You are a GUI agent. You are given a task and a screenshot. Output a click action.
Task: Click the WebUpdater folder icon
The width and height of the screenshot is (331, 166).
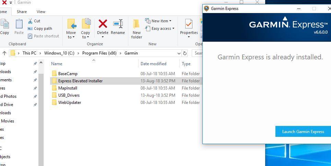tap(54, 102)
